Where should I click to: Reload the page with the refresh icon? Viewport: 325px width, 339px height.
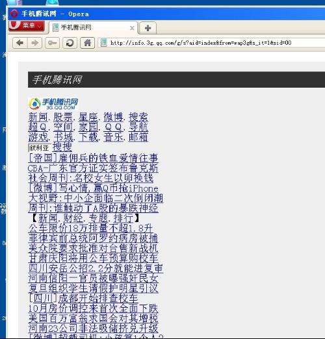(x=70, y=43)
